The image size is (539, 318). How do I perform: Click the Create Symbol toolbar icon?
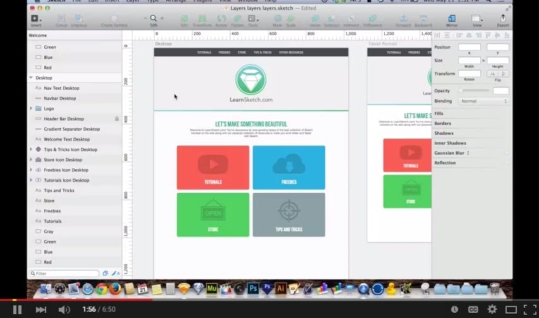[114, 18]
